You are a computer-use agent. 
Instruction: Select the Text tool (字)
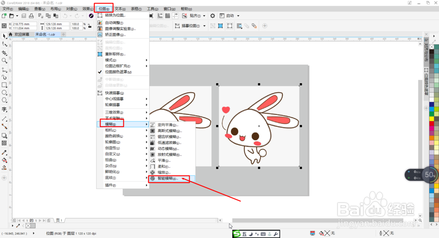click(x=4, y=109)
